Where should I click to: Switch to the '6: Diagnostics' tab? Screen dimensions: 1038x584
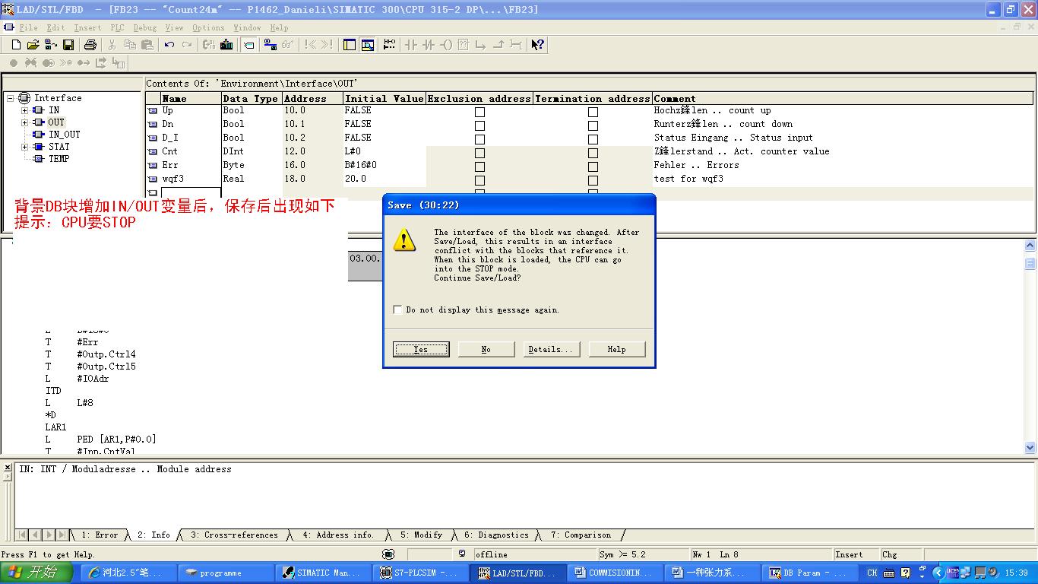pyautogui.click(x=496, y=535)
